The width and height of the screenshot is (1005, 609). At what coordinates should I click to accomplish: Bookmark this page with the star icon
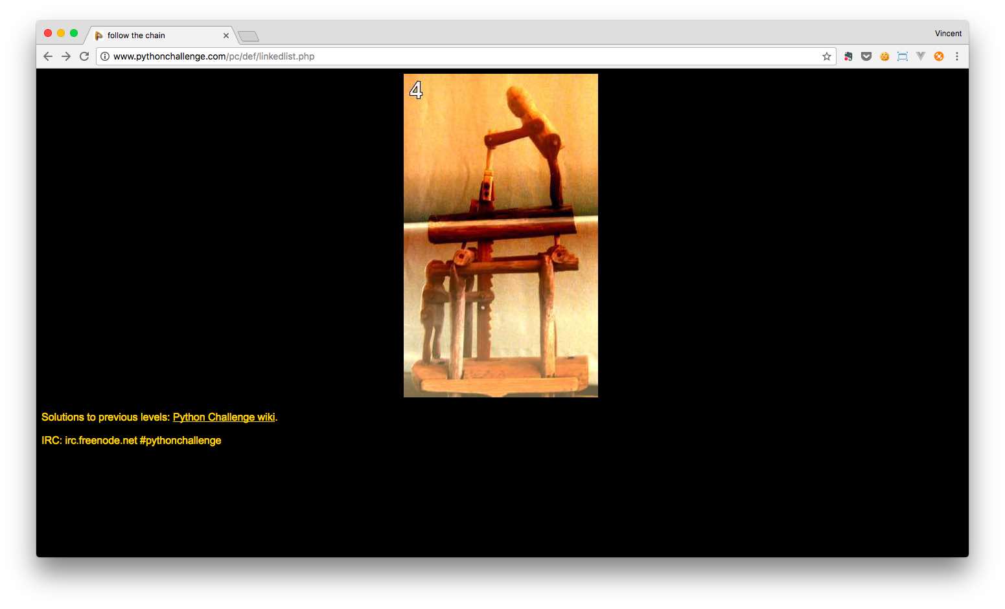coord(827,56)
